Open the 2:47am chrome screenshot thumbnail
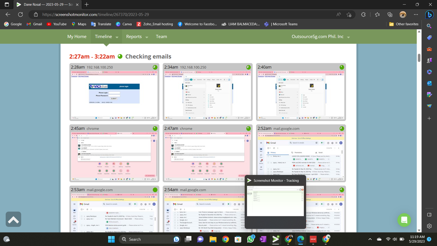Screen dimensions: 437x246 [208, 157]
